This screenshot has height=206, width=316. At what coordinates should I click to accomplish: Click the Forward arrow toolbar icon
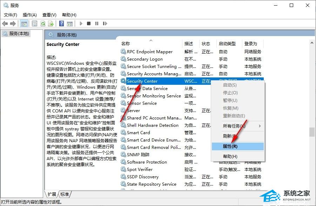point(13,23)
